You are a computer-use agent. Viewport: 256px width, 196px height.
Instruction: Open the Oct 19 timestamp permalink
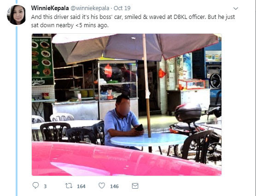[x=122, y=8]
